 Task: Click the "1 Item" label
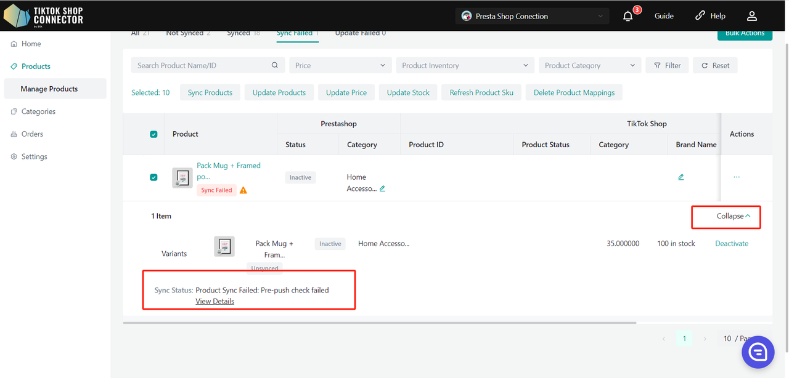coord(161,216)
